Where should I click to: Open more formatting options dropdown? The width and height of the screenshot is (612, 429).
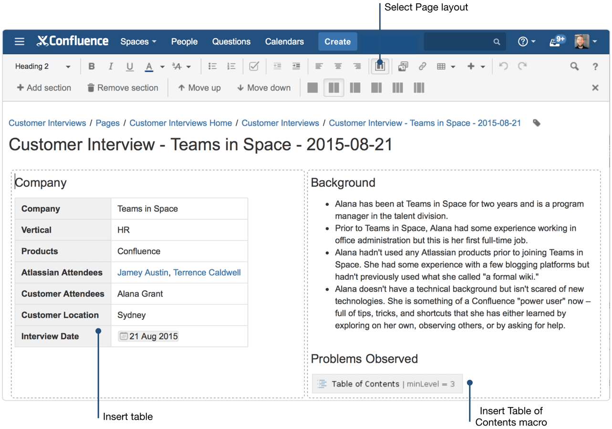click(182, 67)
